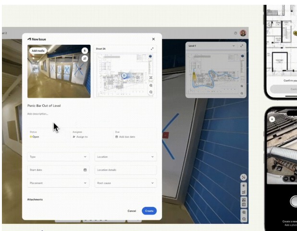Click the magic wand tool in viewer
Viewport: 297px width, 231px height.
click(x=244, y=177)
